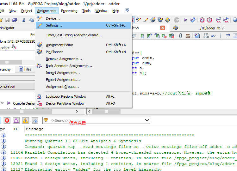This screenshot has height=171, width=237.
Task: Click the Save floppy disk icon
Action: (x=7, y=20)
